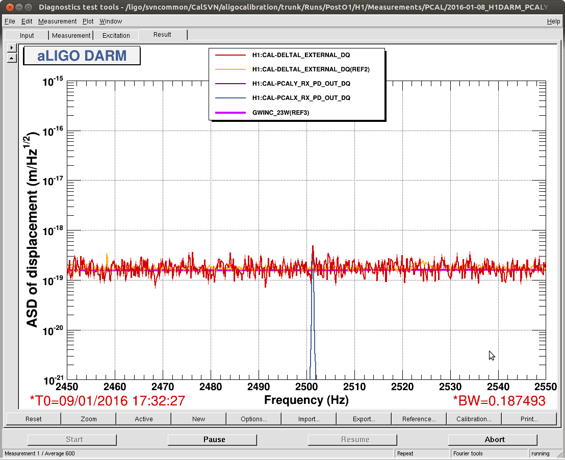Click the right-arrow panel expander button
The image size is (565, 460).
[12, 47]
